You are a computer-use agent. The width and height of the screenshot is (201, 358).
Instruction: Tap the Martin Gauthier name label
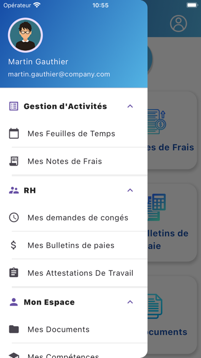38,62
